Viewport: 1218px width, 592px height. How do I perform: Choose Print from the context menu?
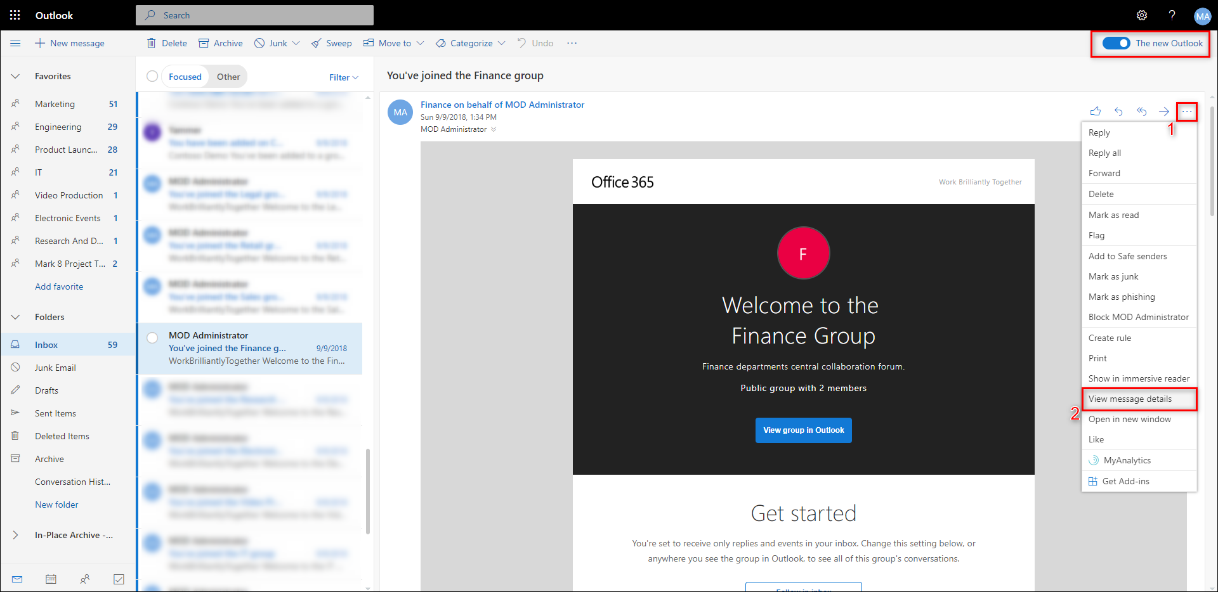[x=1139, y=358]
